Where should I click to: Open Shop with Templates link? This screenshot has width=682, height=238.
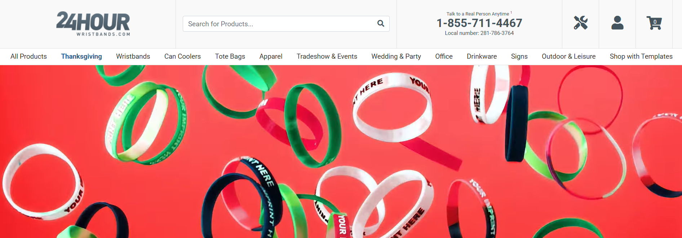pyautogui.click(x=641, y=57)
